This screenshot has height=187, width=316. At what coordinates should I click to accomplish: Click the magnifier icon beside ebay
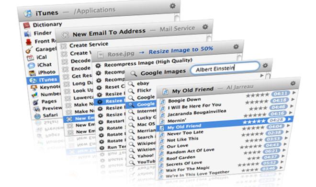pyautogui.click(x=131, y=83)
